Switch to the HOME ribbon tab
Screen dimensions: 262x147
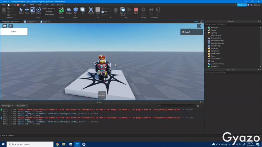click(32, 5)
